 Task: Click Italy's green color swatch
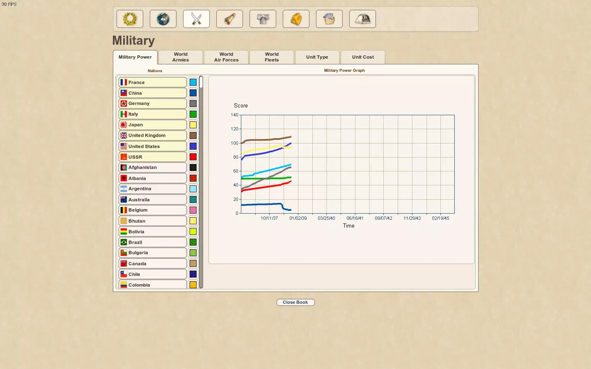click(193, 114)
